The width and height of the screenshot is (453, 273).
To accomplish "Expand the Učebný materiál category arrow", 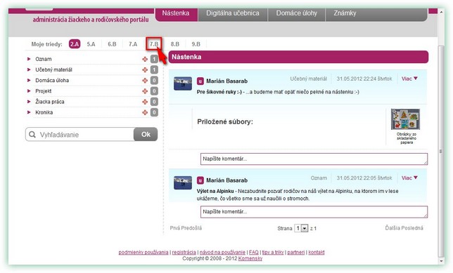I will point(29,69).
